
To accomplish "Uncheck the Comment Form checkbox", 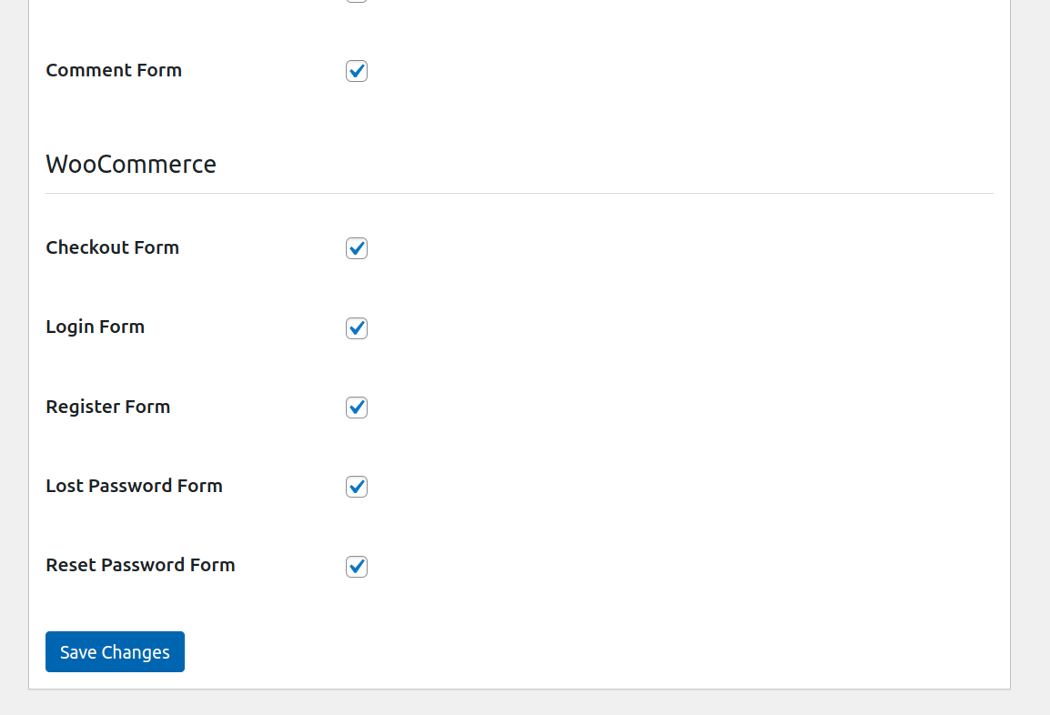I will click(x=357, y=71).
